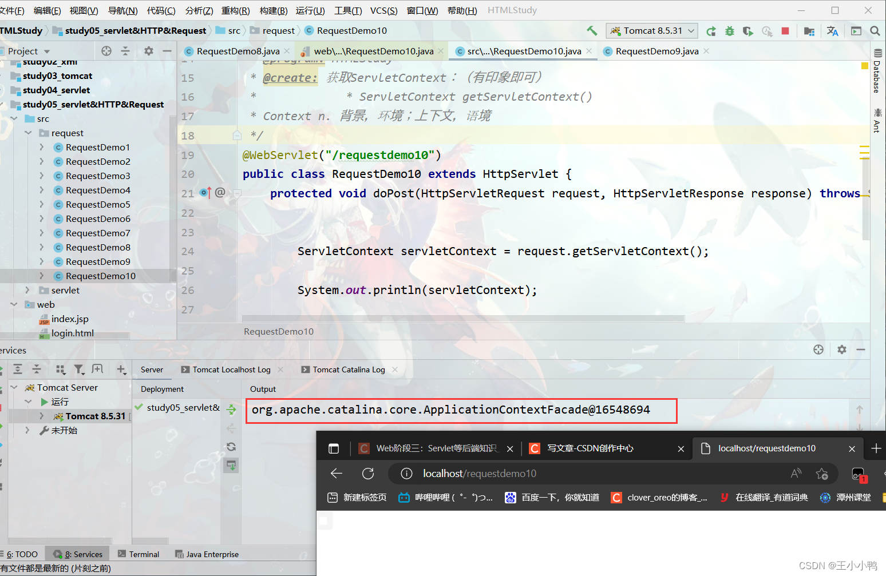This screenshot has width=886, height=576.
Task: Close Tomcat Localhost Log tab
Action: 280,370
